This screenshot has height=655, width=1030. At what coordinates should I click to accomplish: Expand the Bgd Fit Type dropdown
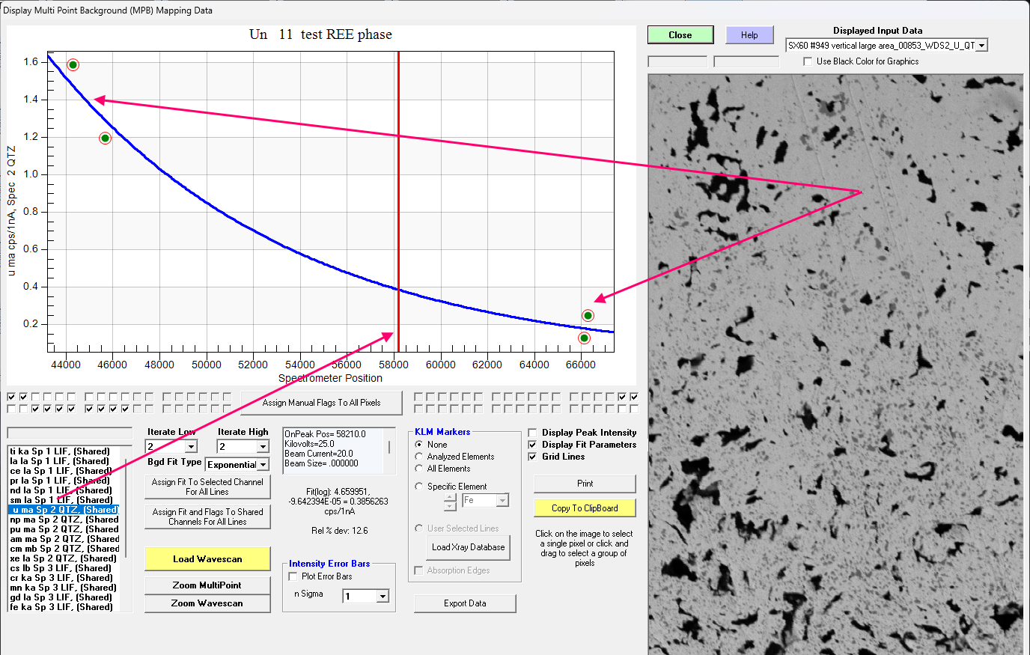coord(263,465)
